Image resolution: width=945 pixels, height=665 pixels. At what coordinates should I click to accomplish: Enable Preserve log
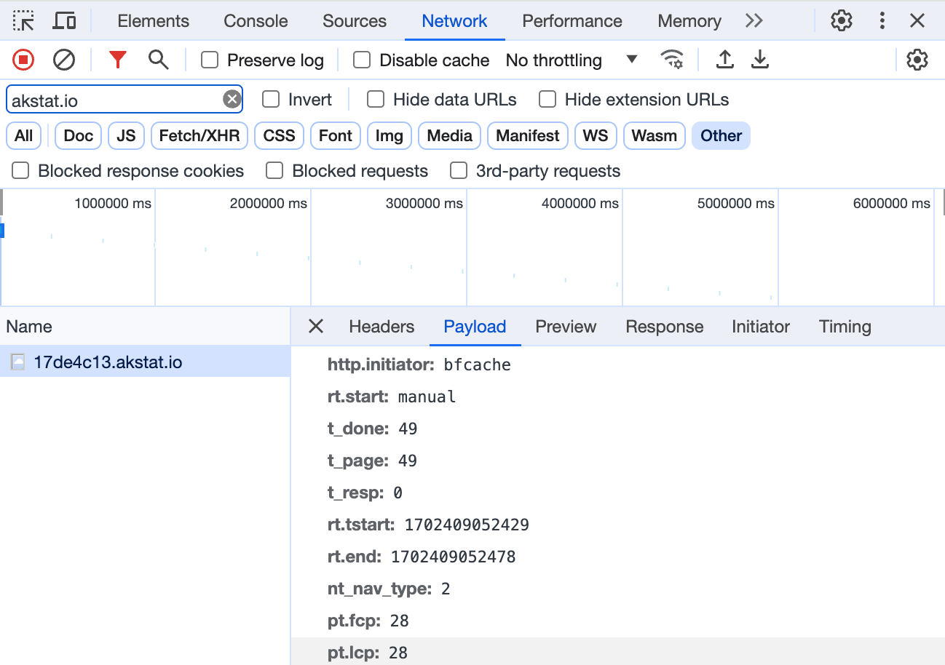(x=209, y=60)
